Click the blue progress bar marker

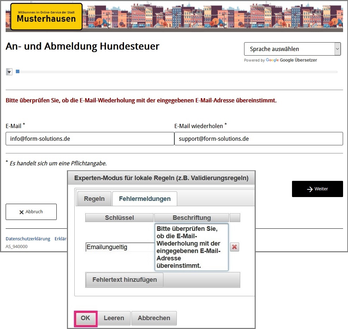[18, 72]
